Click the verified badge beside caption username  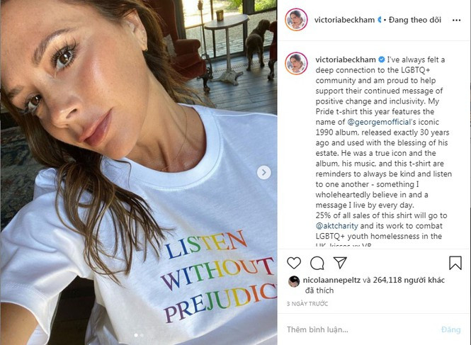[x=381, y=60]
